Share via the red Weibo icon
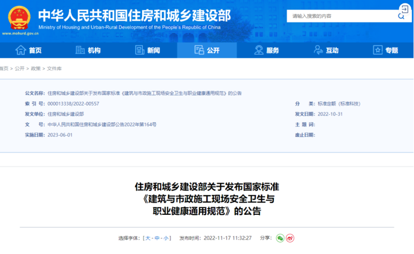 pyautogui.click(x=290, y=238)
